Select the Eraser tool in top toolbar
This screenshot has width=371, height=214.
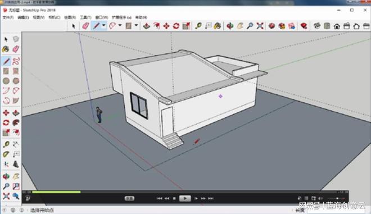coord(85,26)
